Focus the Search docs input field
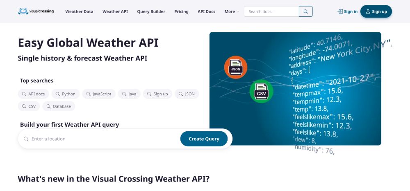 (x=271, y=11)
